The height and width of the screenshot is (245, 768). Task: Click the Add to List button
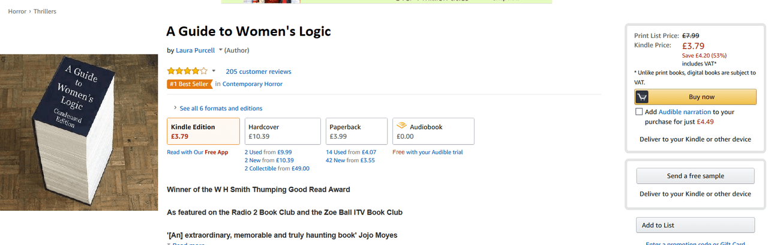tap(695, 225)
